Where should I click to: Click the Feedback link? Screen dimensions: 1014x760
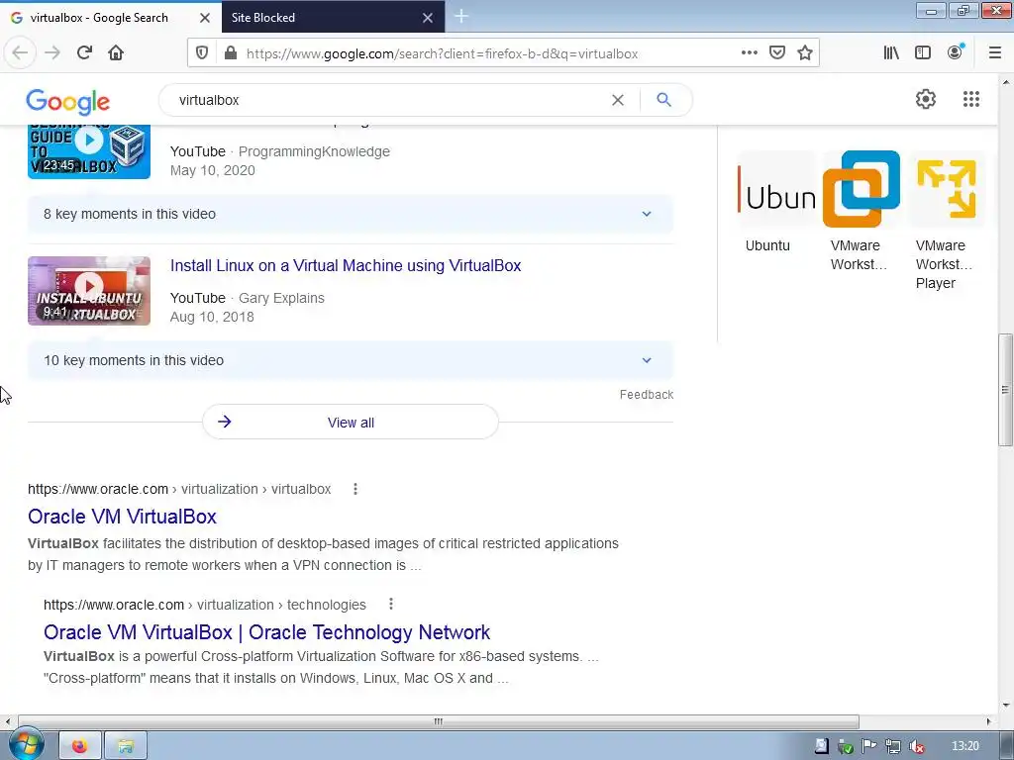click(646, 395)
